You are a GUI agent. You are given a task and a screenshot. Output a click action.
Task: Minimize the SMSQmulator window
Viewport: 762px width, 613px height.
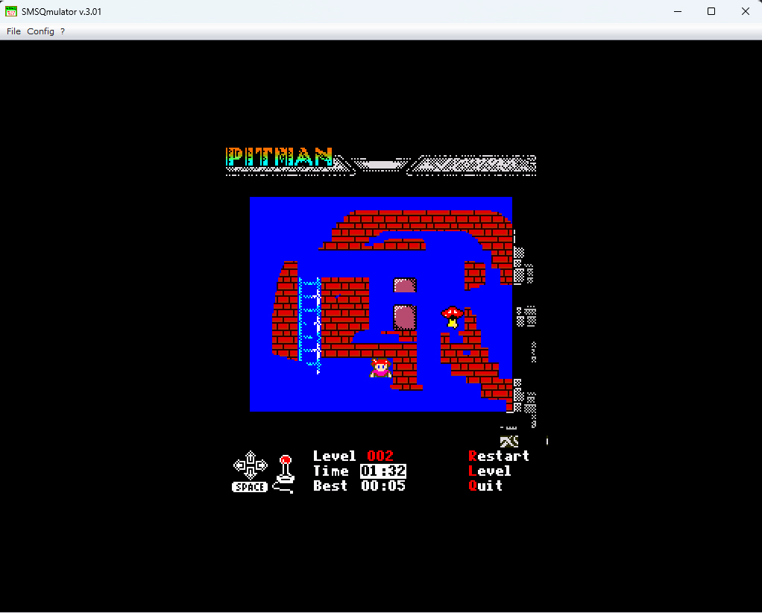click(x=678, y=11)
